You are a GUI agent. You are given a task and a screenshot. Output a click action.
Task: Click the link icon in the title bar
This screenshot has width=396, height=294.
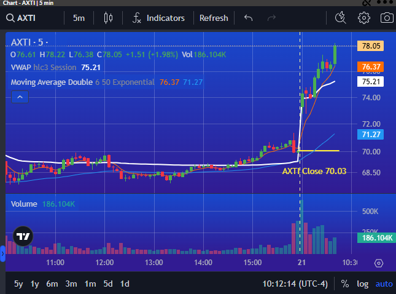[367, 3]
